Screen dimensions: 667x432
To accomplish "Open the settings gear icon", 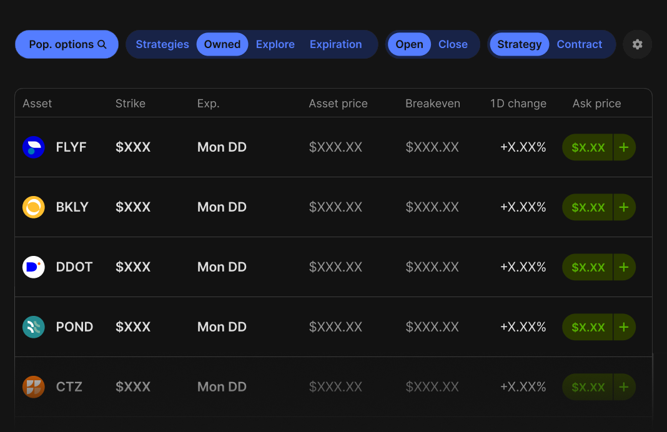I will [637, 44].
